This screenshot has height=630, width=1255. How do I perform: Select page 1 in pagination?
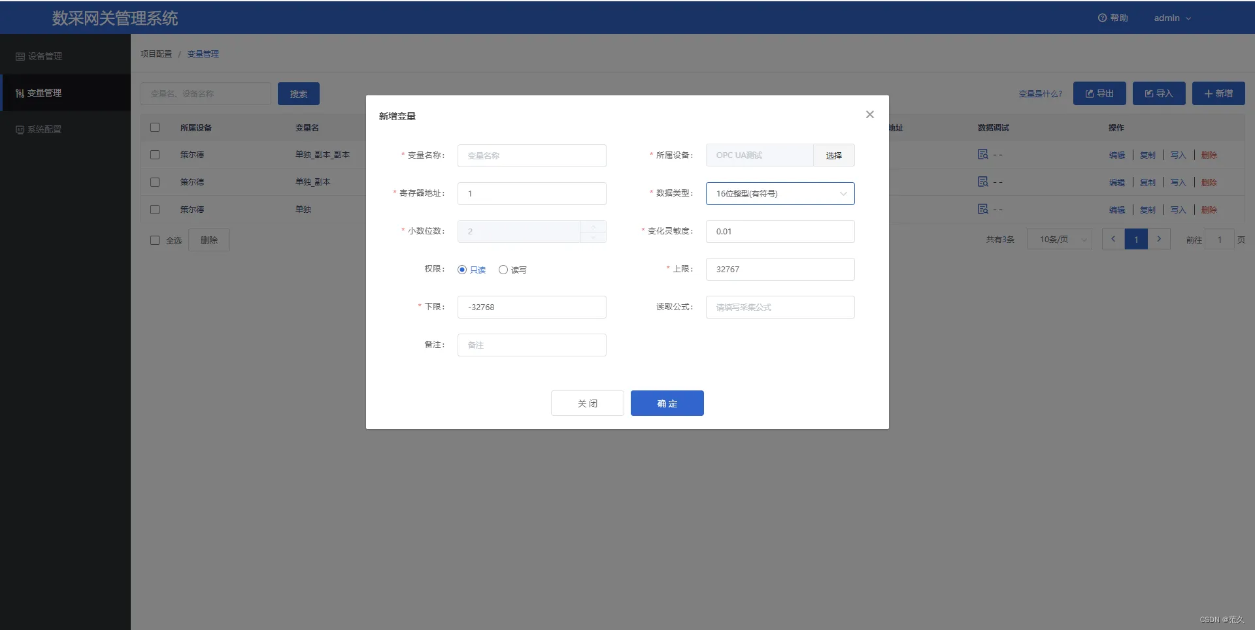tap(1136, 239)
